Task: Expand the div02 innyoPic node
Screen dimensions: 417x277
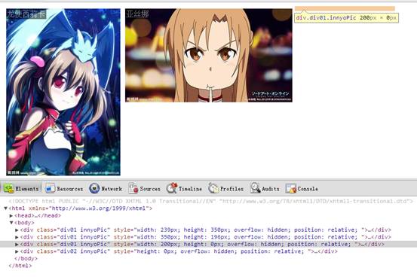Action: click(17, 251)
